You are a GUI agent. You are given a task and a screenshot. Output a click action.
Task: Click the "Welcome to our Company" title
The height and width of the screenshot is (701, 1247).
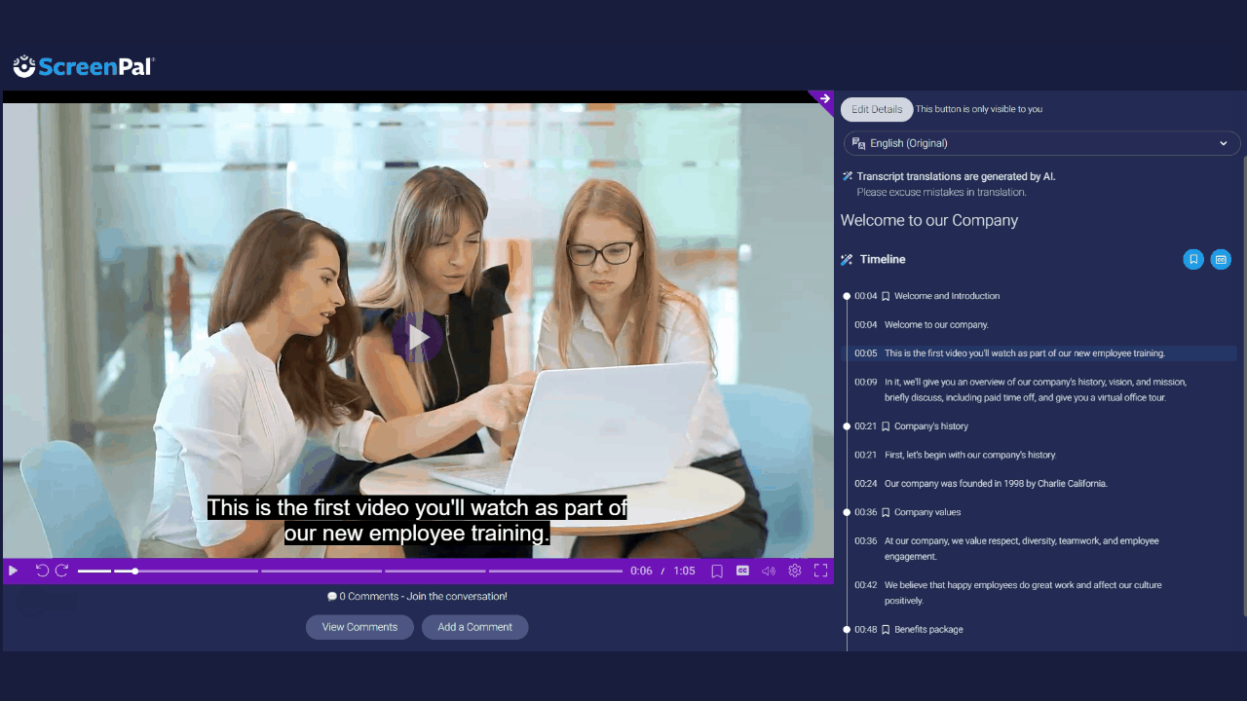click(x=929, y=220)
